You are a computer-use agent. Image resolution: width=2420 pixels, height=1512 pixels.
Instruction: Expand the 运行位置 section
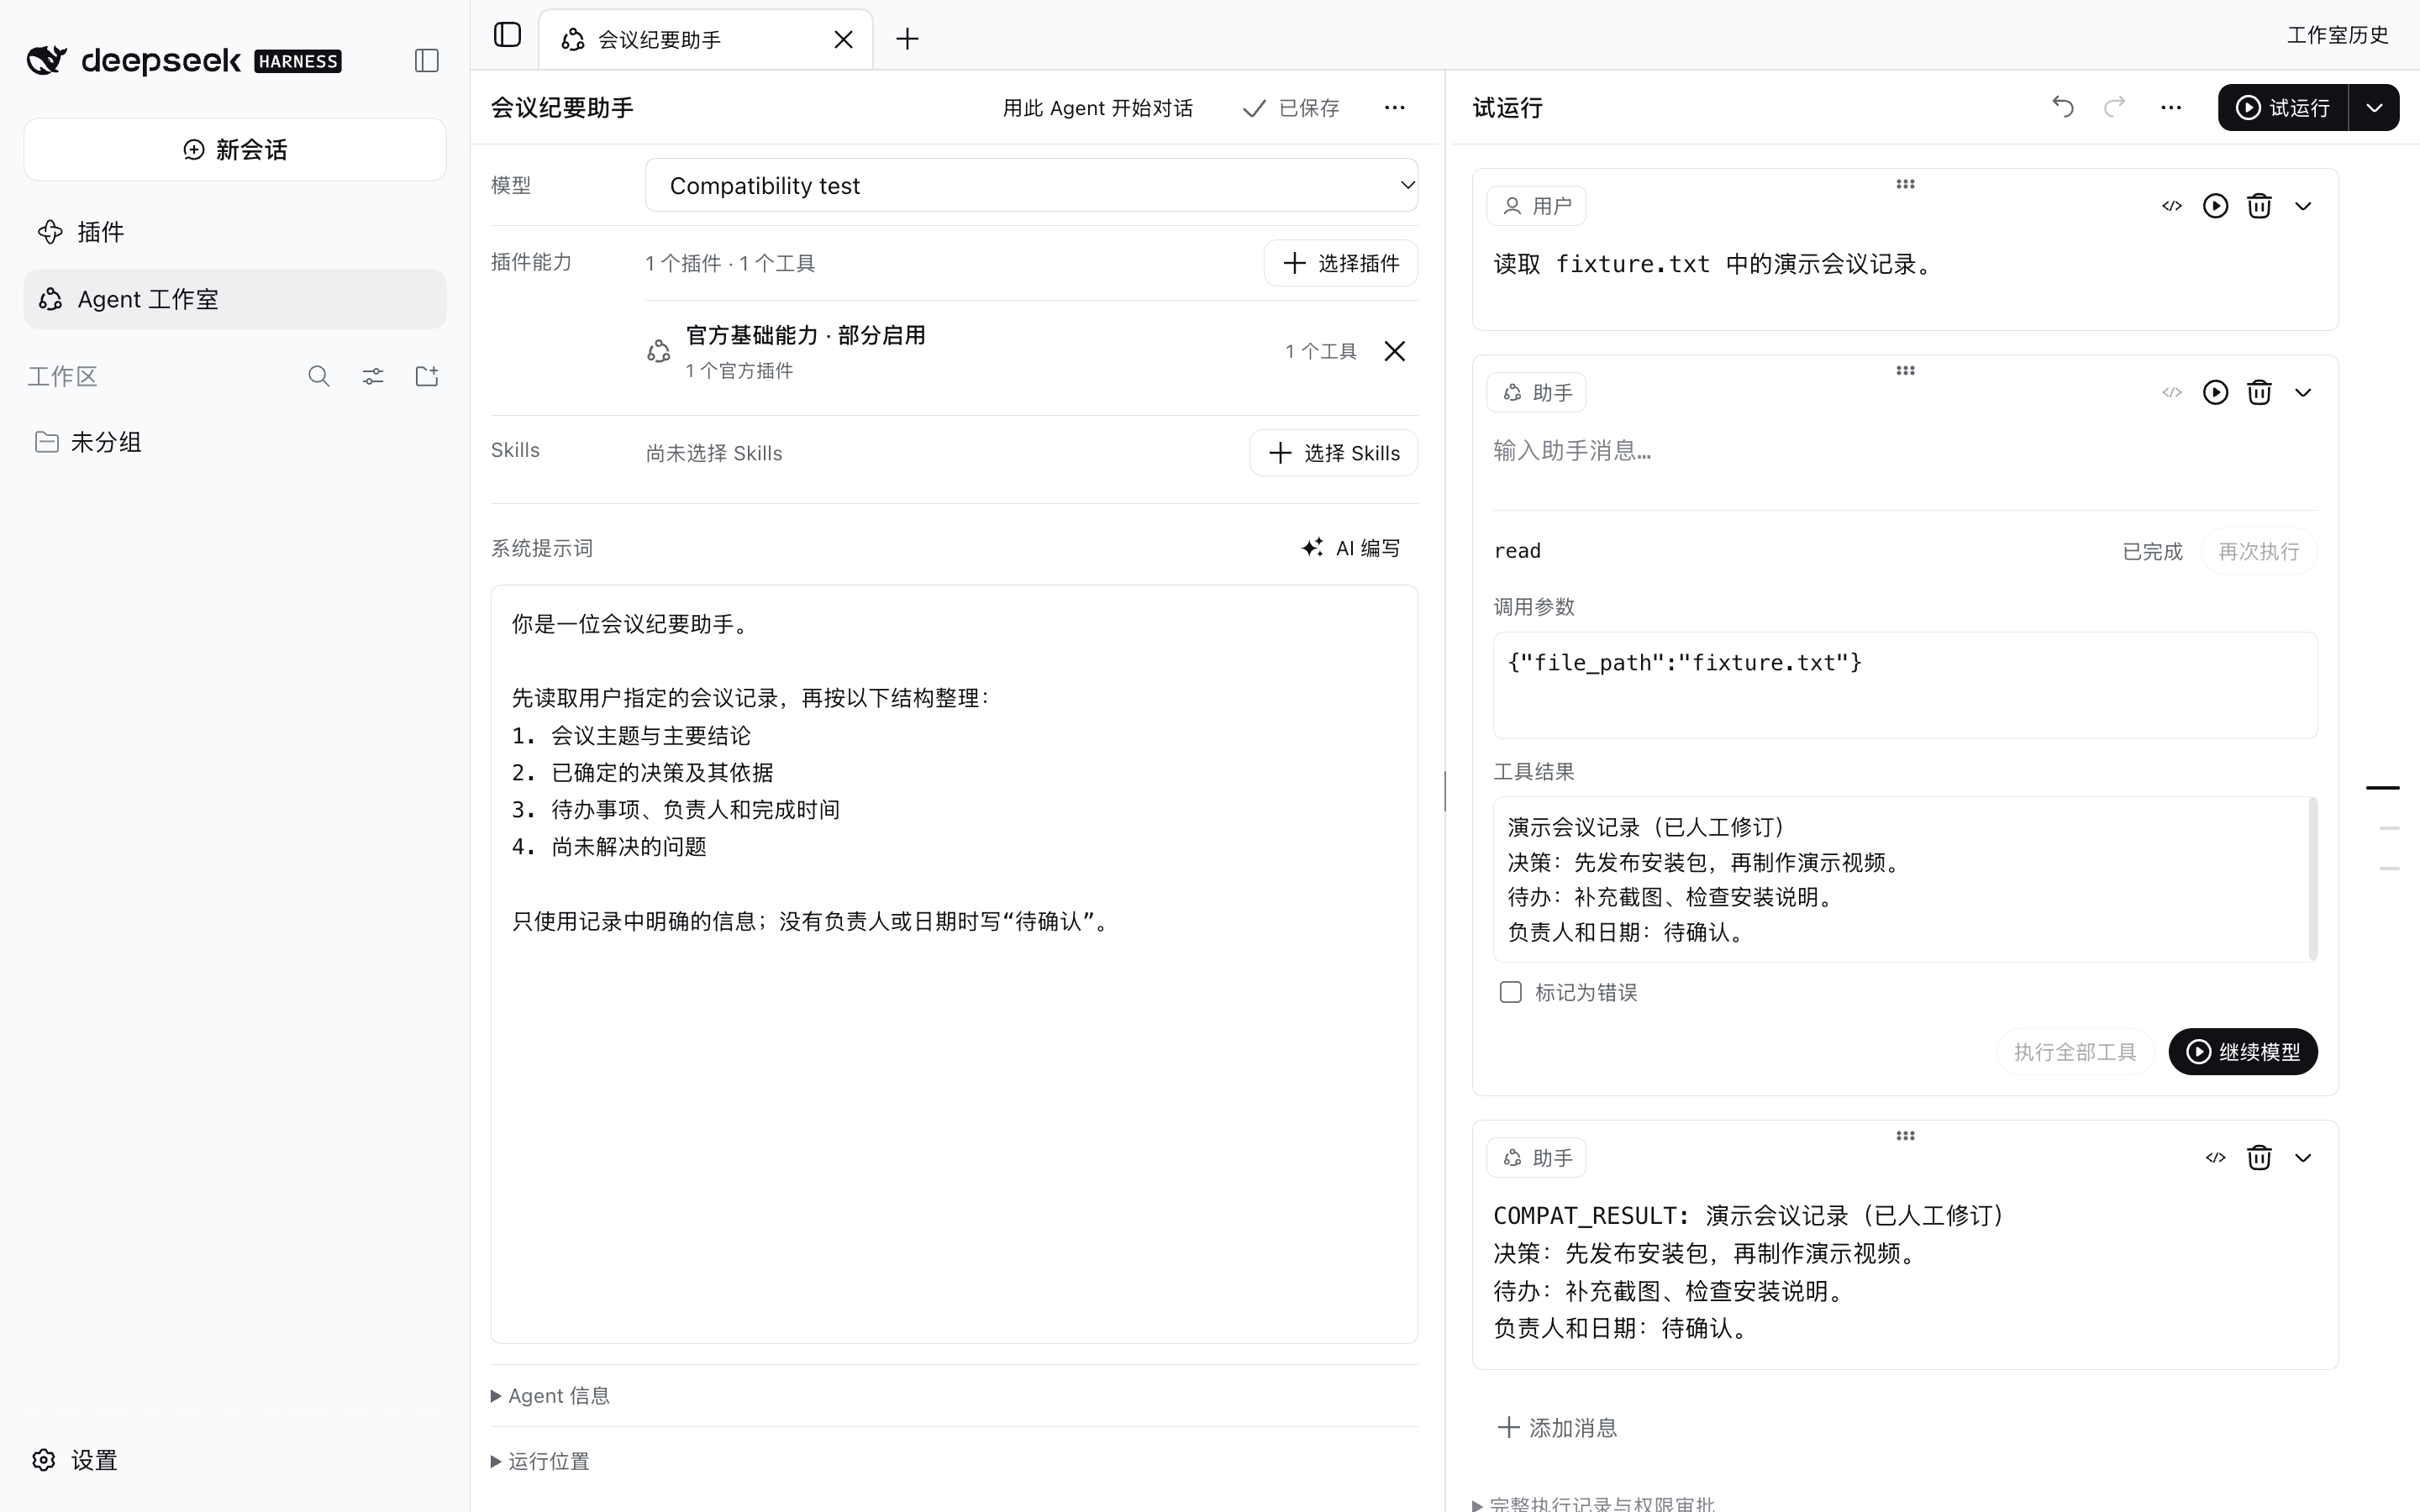tap(540, 1461)
